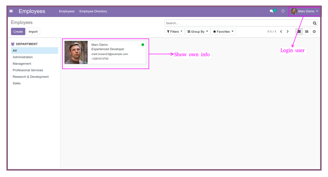Click the mark.brown23@example.com email
Image resolution: width=328 pixels, height=177 pixels.
[x=110, y=54]
